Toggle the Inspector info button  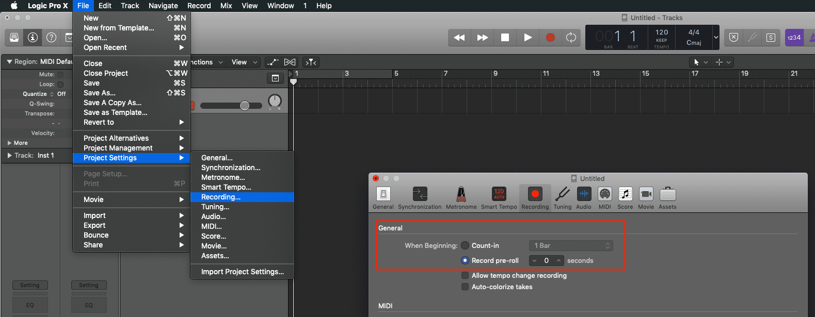[x=33, y=37]
